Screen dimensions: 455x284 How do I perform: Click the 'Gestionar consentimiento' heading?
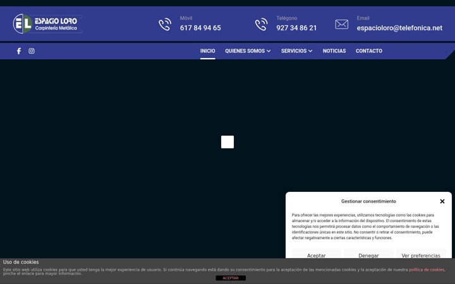pyautogui.click(x=368, y=201)
